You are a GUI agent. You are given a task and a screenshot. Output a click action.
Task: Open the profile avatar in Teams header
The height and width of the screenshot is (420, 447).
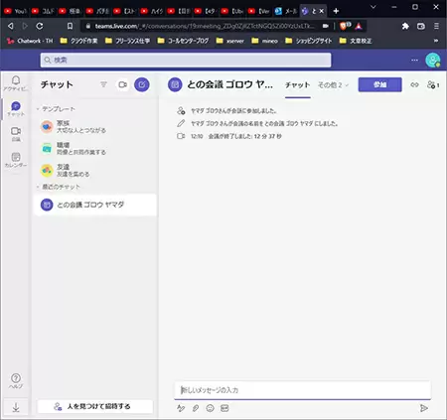tap(433, 60)
